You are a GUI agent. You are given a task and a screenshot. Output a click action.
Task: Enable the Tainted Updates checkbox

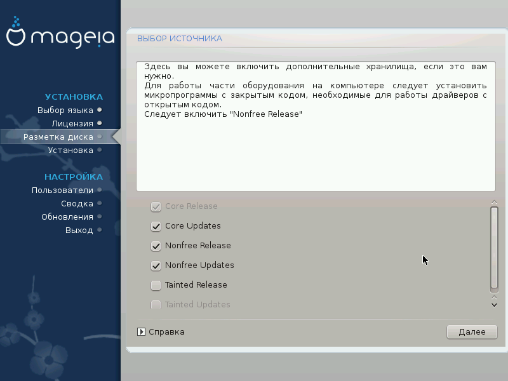pyautogui.click(x=156, y=305)
